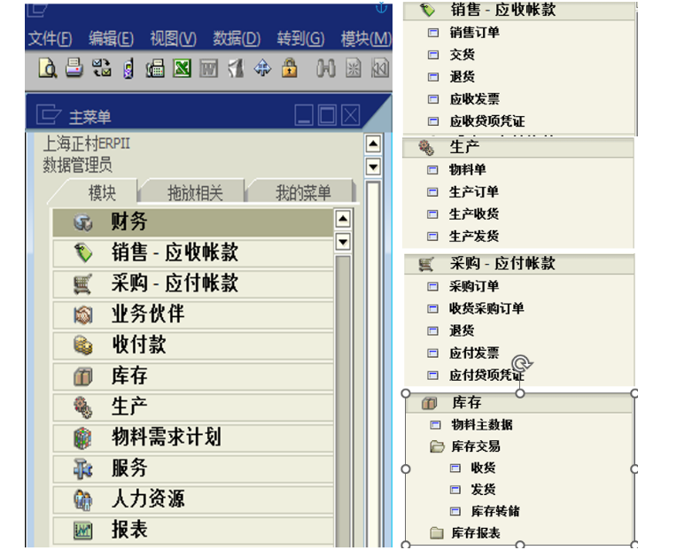Click the Print Preview toolbar icon
700x550 pixels.
(x=47, y=68)
